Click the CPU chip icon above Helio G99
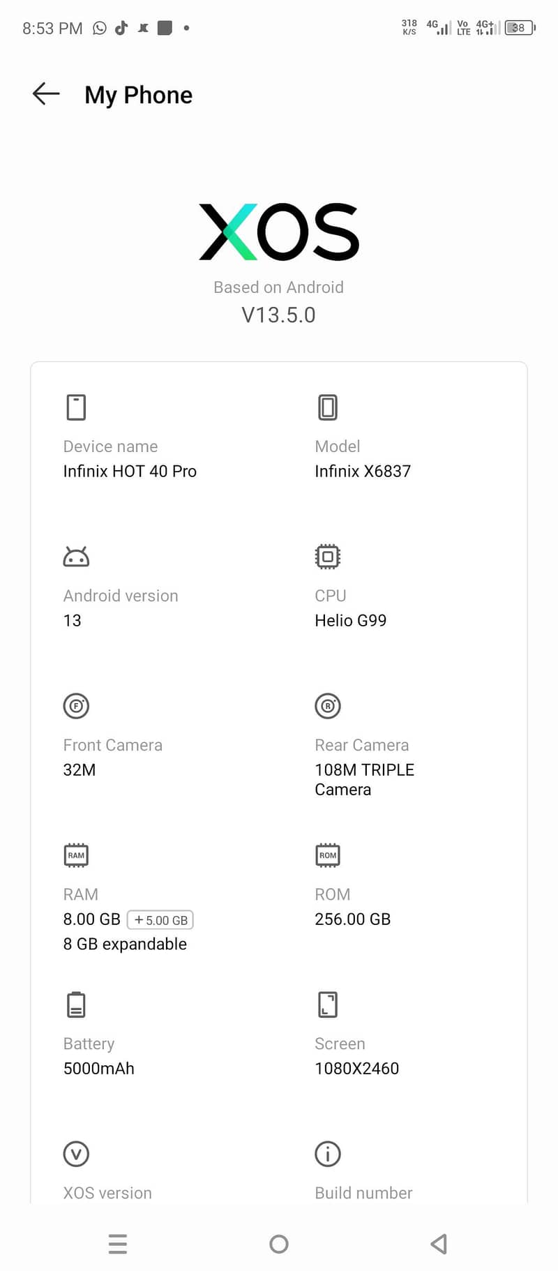This screenshot has height=1271, width=558. click(x=328, y=556)
